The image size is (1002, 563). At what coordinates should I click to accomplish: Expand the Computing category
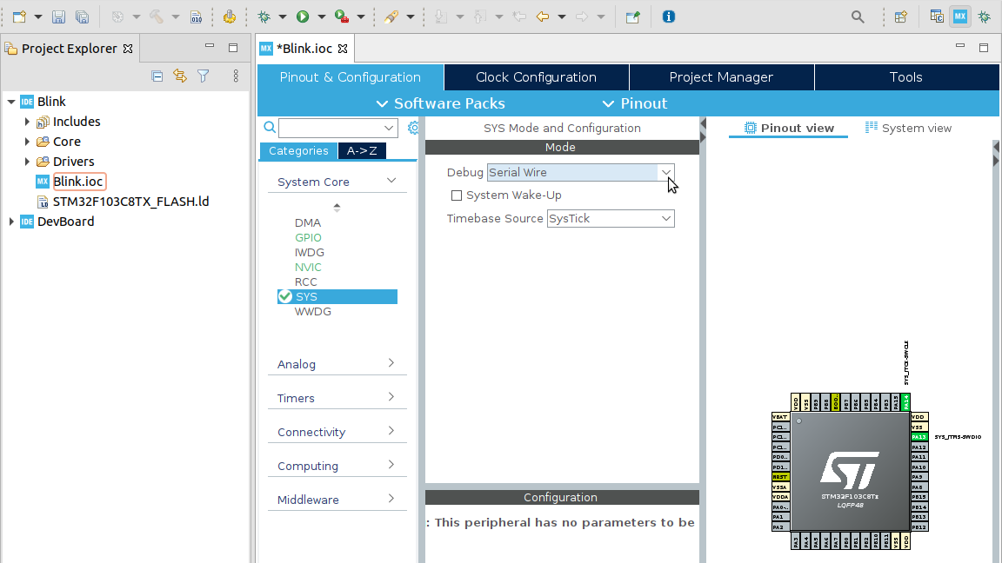[391, 465]
